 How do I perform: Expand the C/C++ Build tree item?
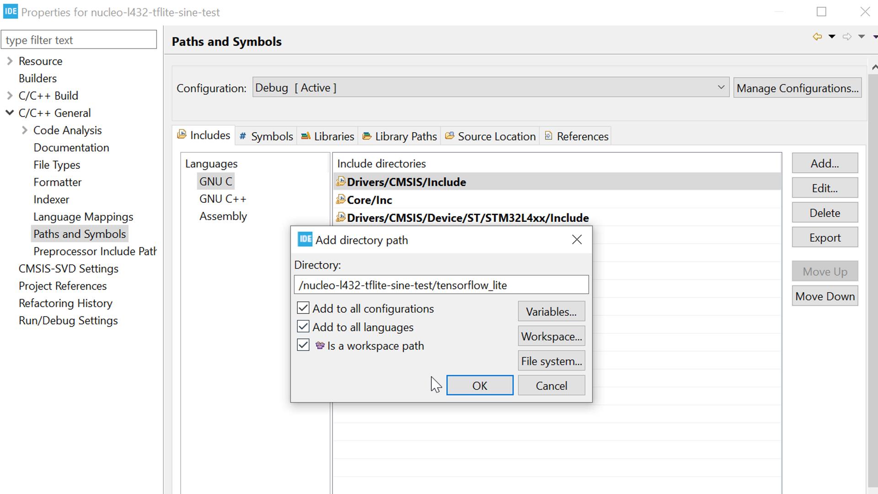pos(11,95)
